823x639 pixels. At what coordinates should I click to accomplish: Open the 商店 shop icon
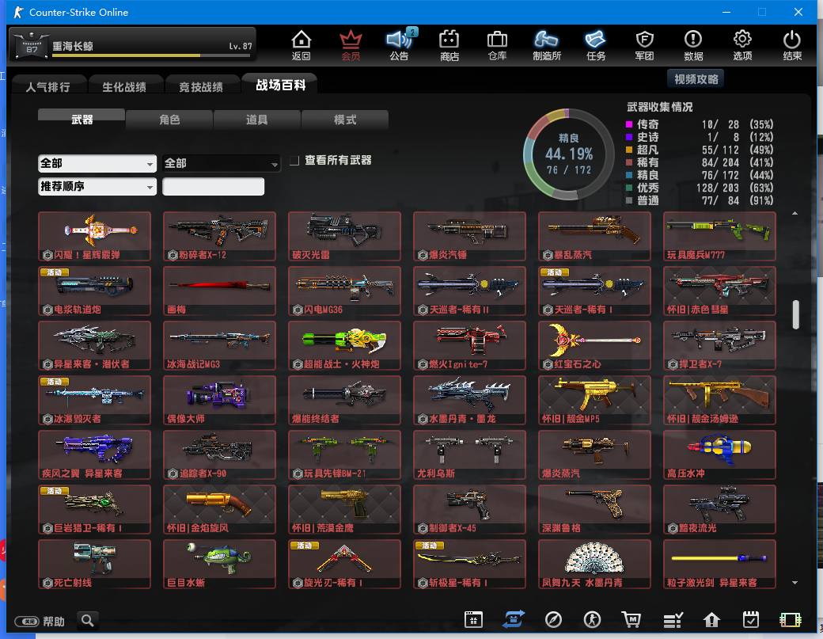point(449,44)
